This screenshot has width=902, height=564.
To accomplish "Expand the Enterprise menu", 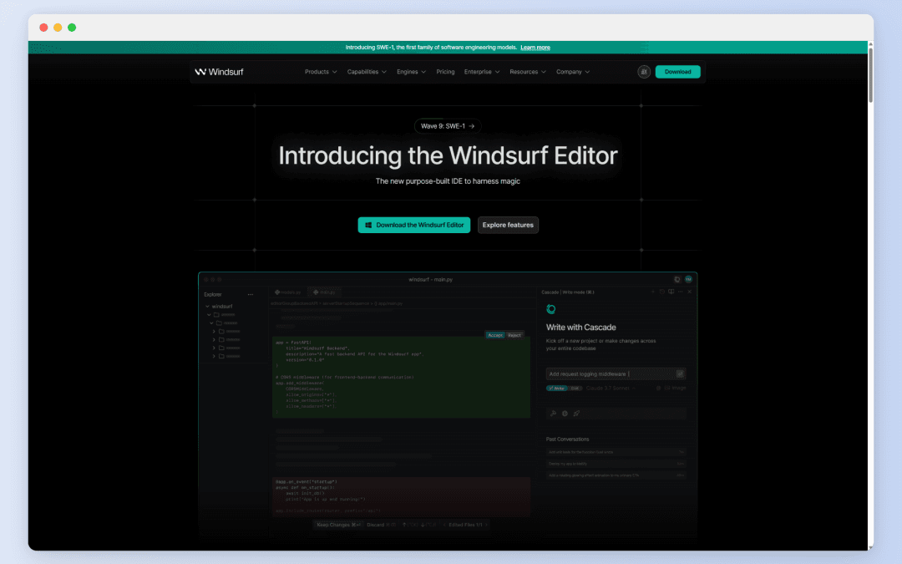I will [482, 72].
